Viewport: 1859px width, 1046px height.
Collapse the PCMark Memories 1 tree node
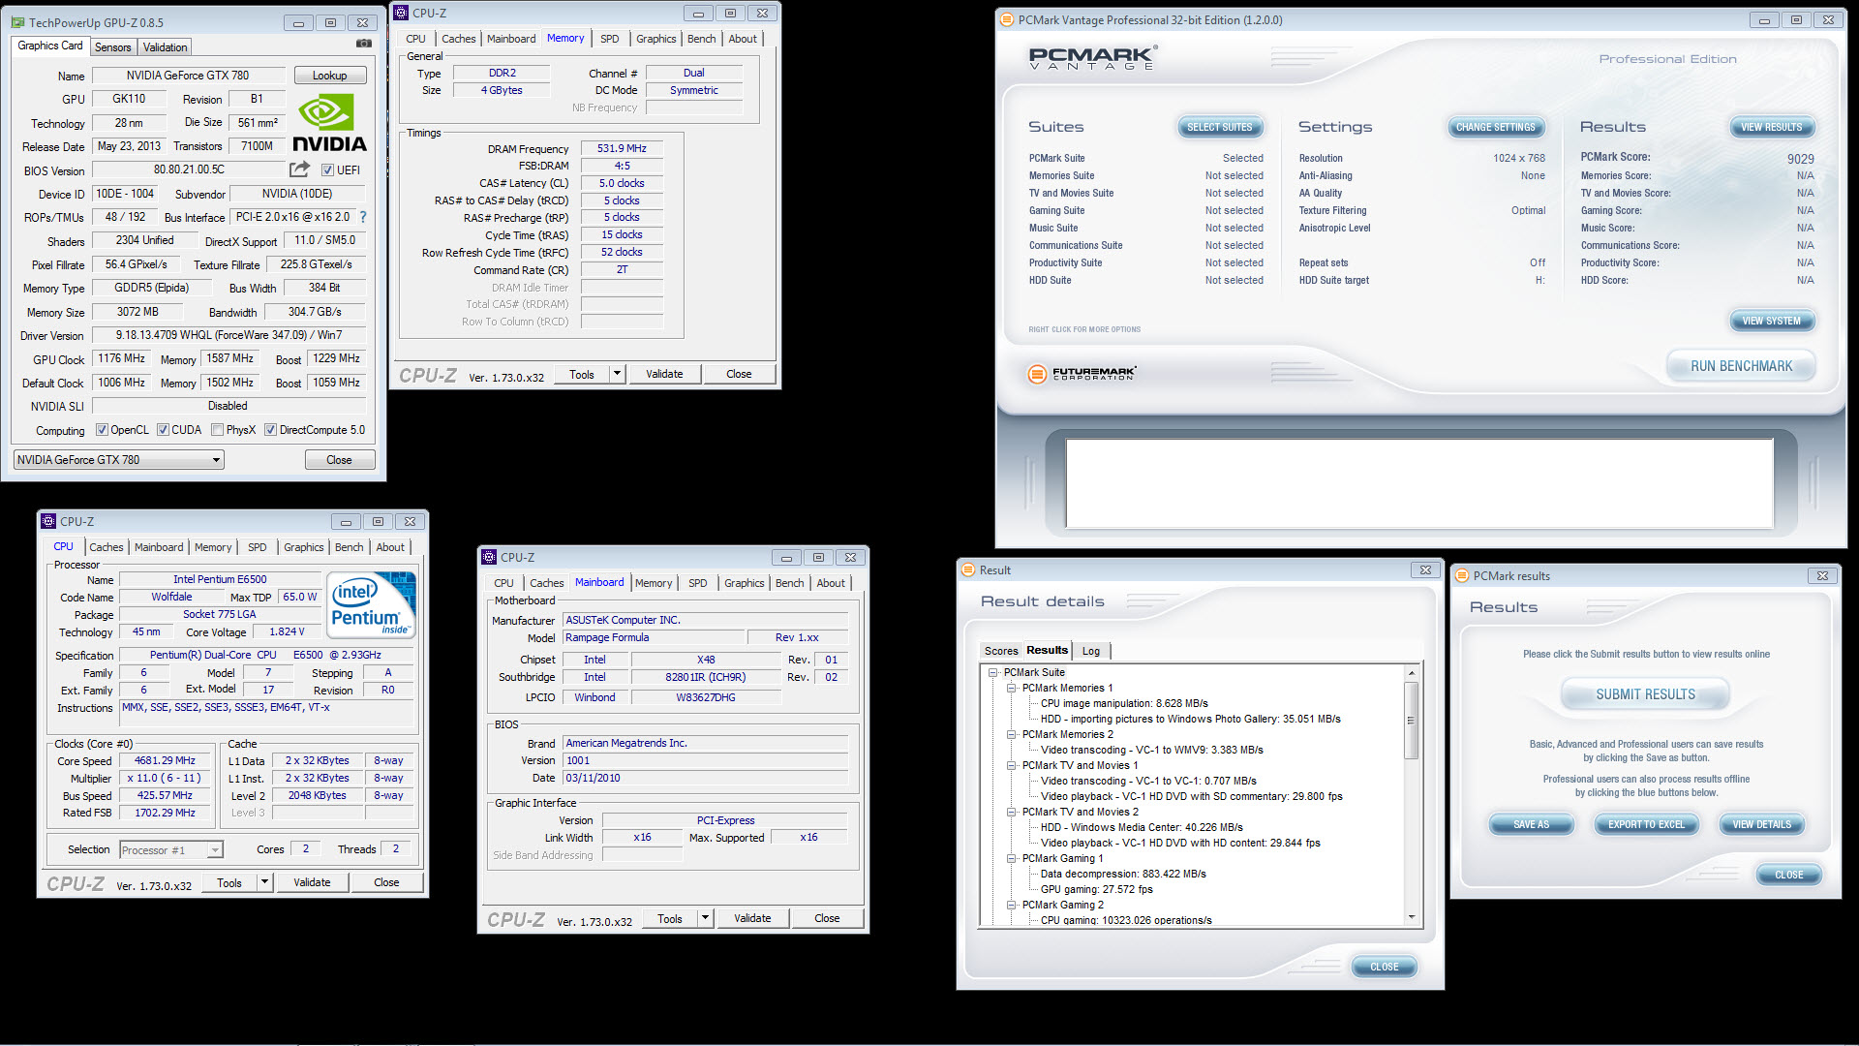1011,688
